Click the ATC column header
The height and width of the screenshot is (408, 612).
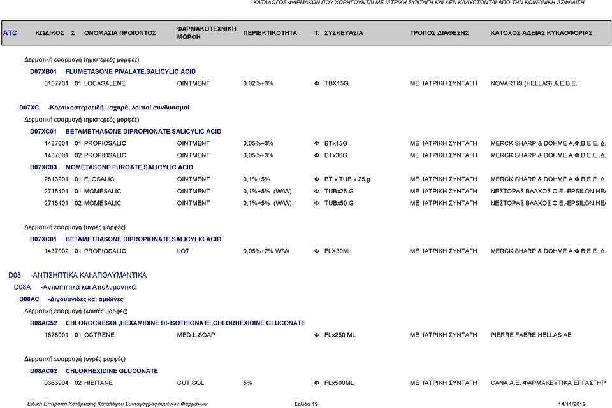coord(10,32)
